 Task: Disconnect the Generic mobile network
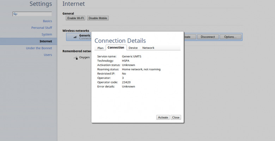[x=208, y=37]
